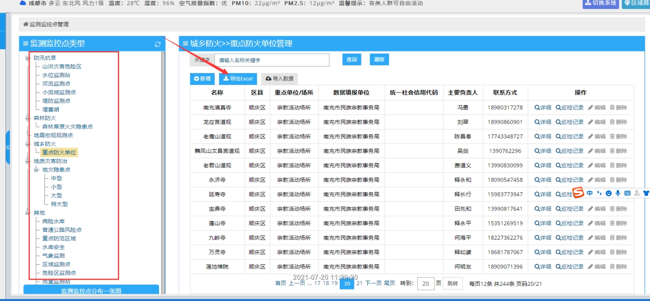Image resolution: width=650 pixels, height=301 pixels.
Task: Select 气象监测 in the tree
Action: click(53, 256)
